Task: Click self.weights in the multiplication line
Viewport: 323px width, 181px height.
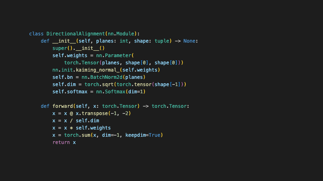Action: (93, 128)
